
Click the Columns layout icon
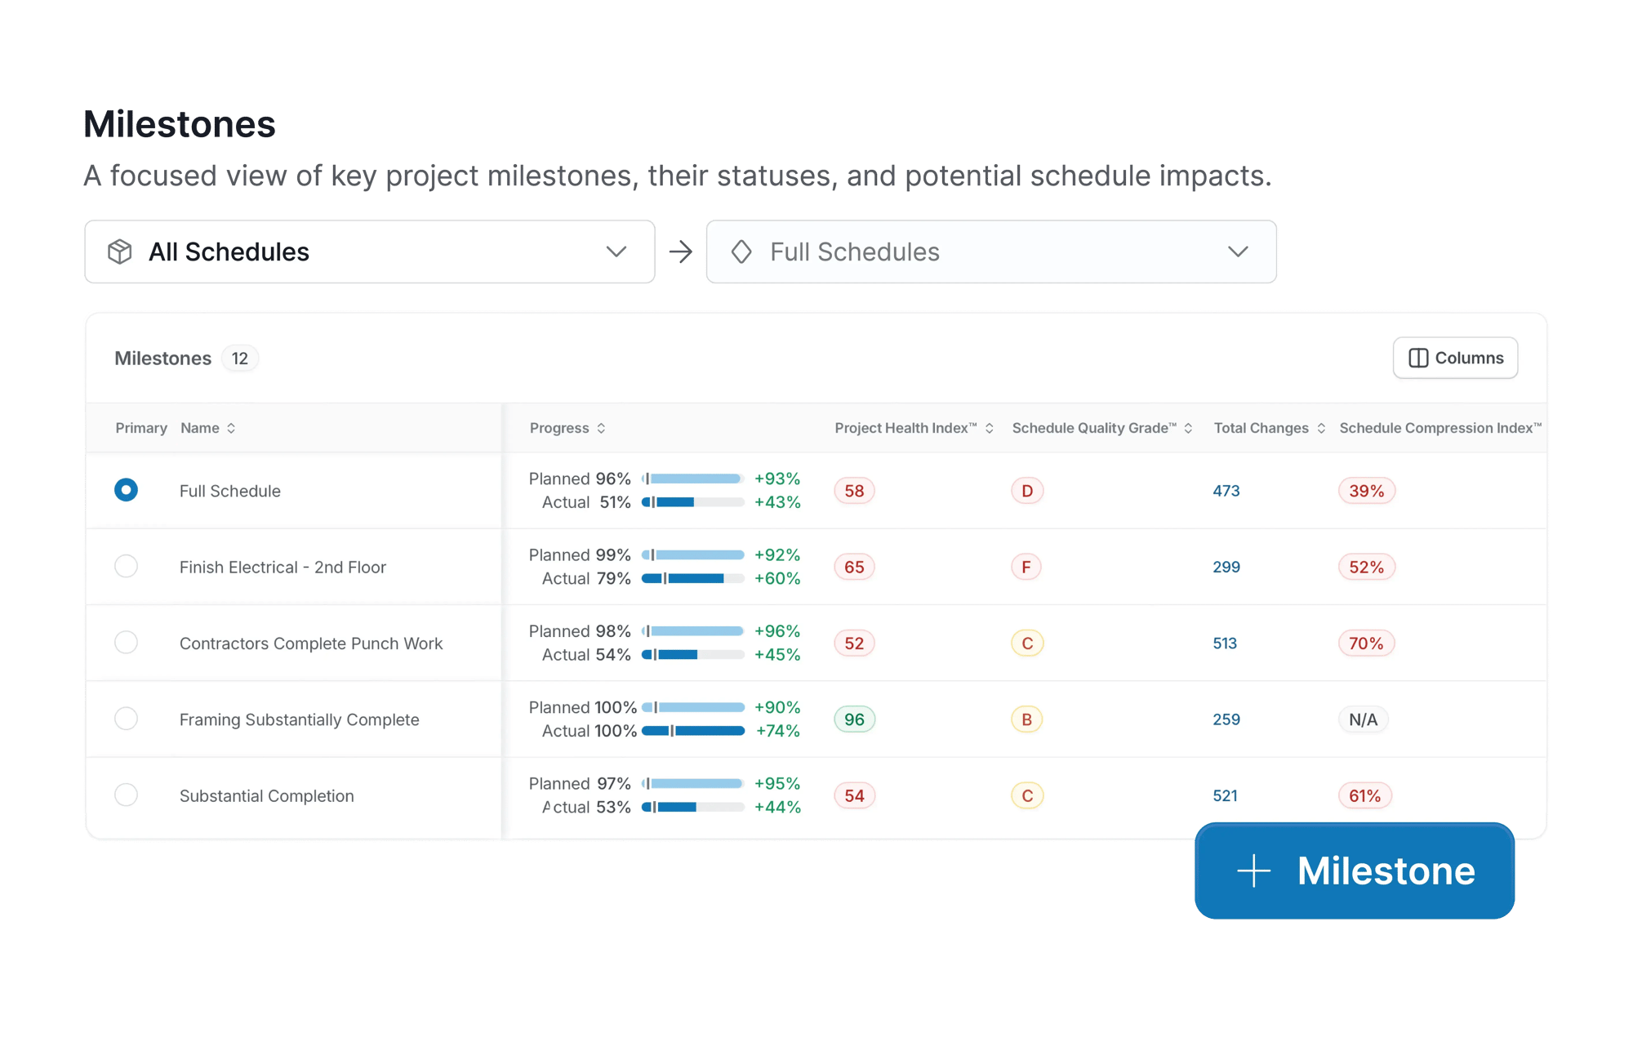1418,358
